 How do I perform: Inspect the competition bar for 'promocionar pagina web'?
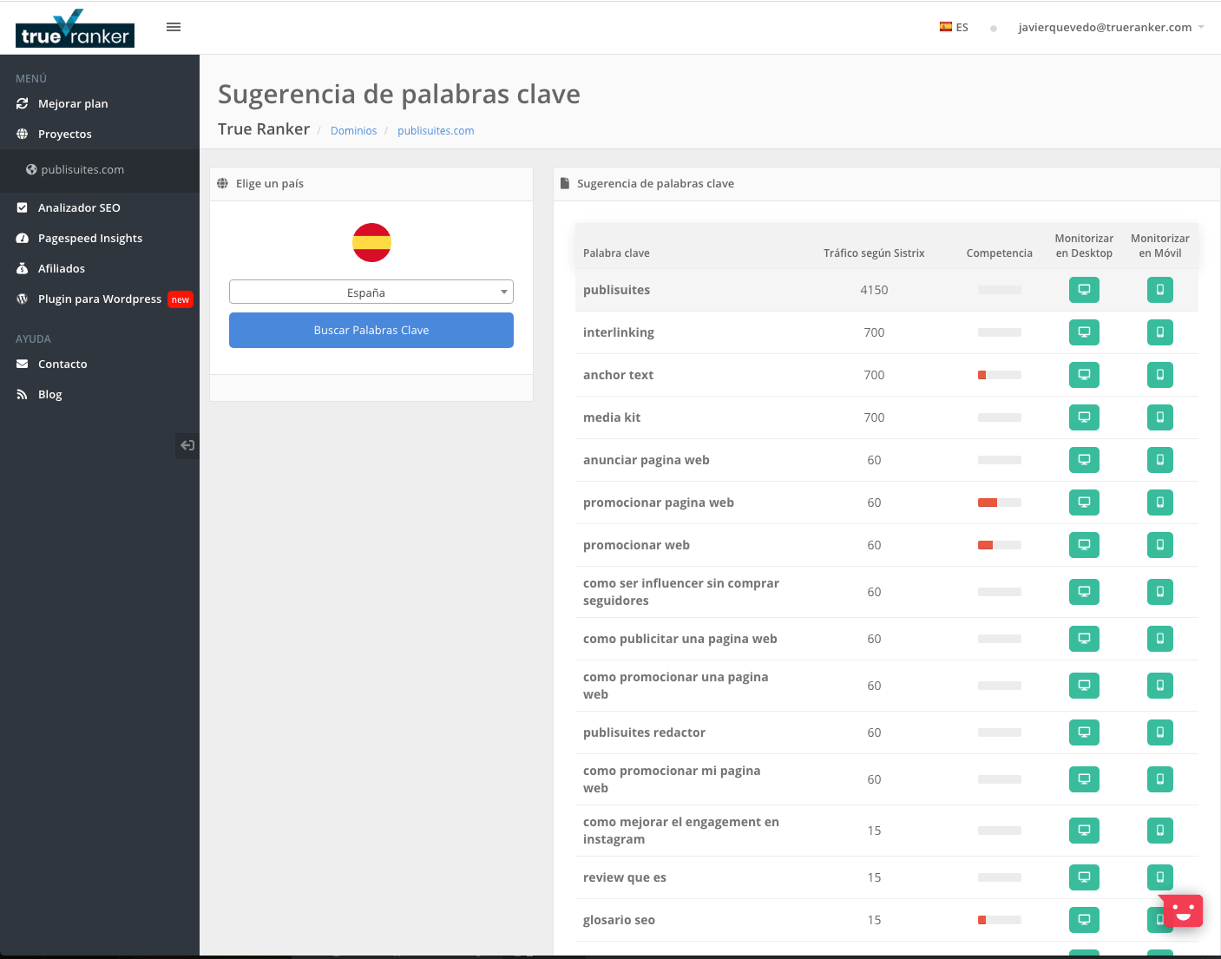999,502
